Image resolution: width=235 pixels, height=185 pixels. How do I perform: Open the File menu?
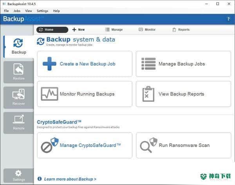click(x=6, y=11)
